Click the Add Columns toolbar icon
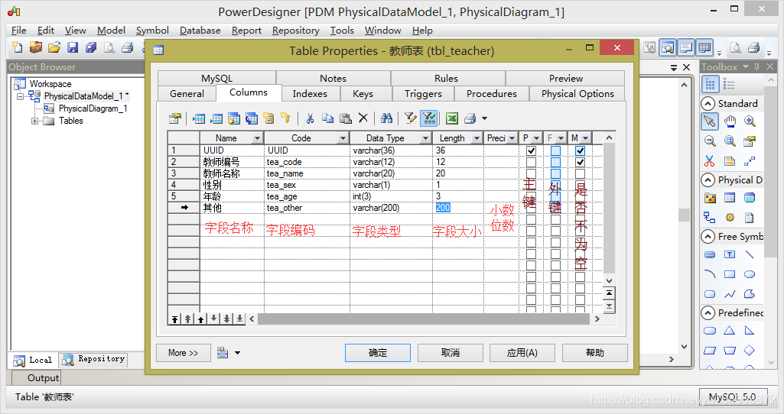 234,118
